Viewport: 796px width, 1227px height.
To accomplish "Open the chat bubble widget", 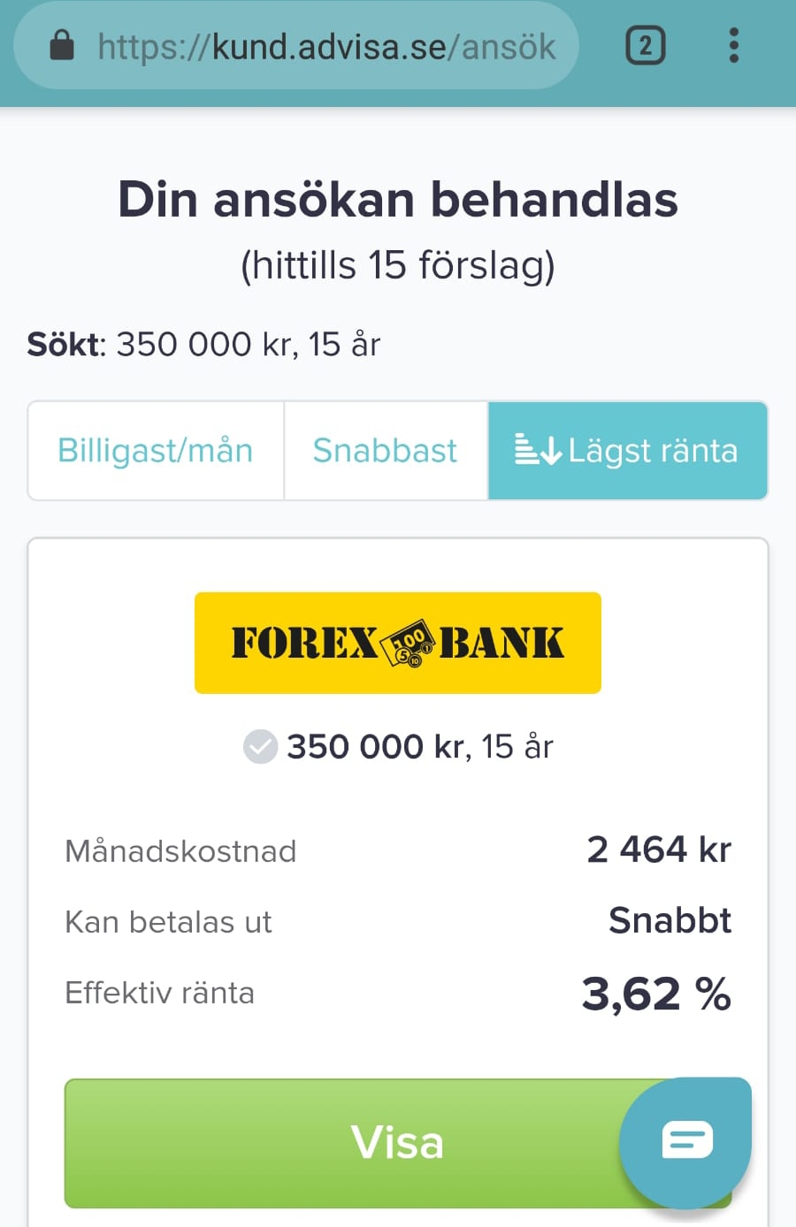I will tap(685, 1141).
